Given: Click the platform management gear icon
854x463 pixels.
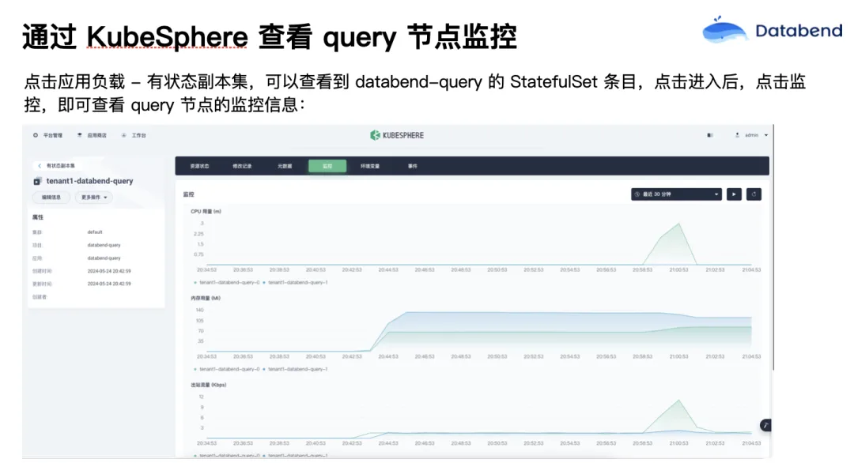Looking at the screenshot, I should coord(36,135).
